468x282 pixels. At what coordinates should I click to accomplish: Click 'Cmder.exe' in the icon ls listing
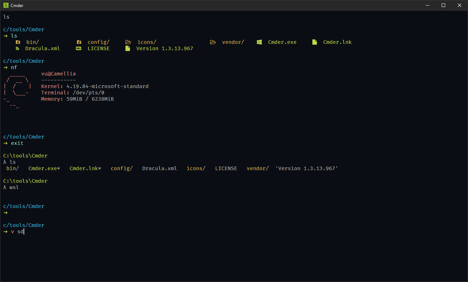coord(282,42)
